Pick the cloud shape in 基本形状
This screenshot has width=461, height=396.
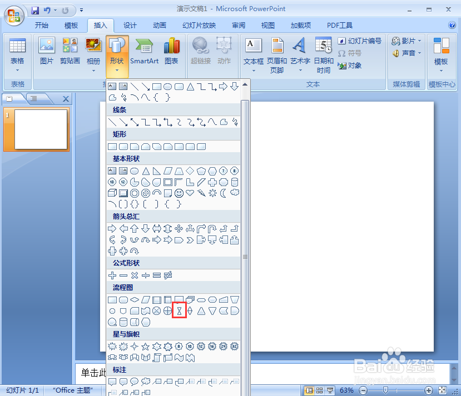(234, 192)
